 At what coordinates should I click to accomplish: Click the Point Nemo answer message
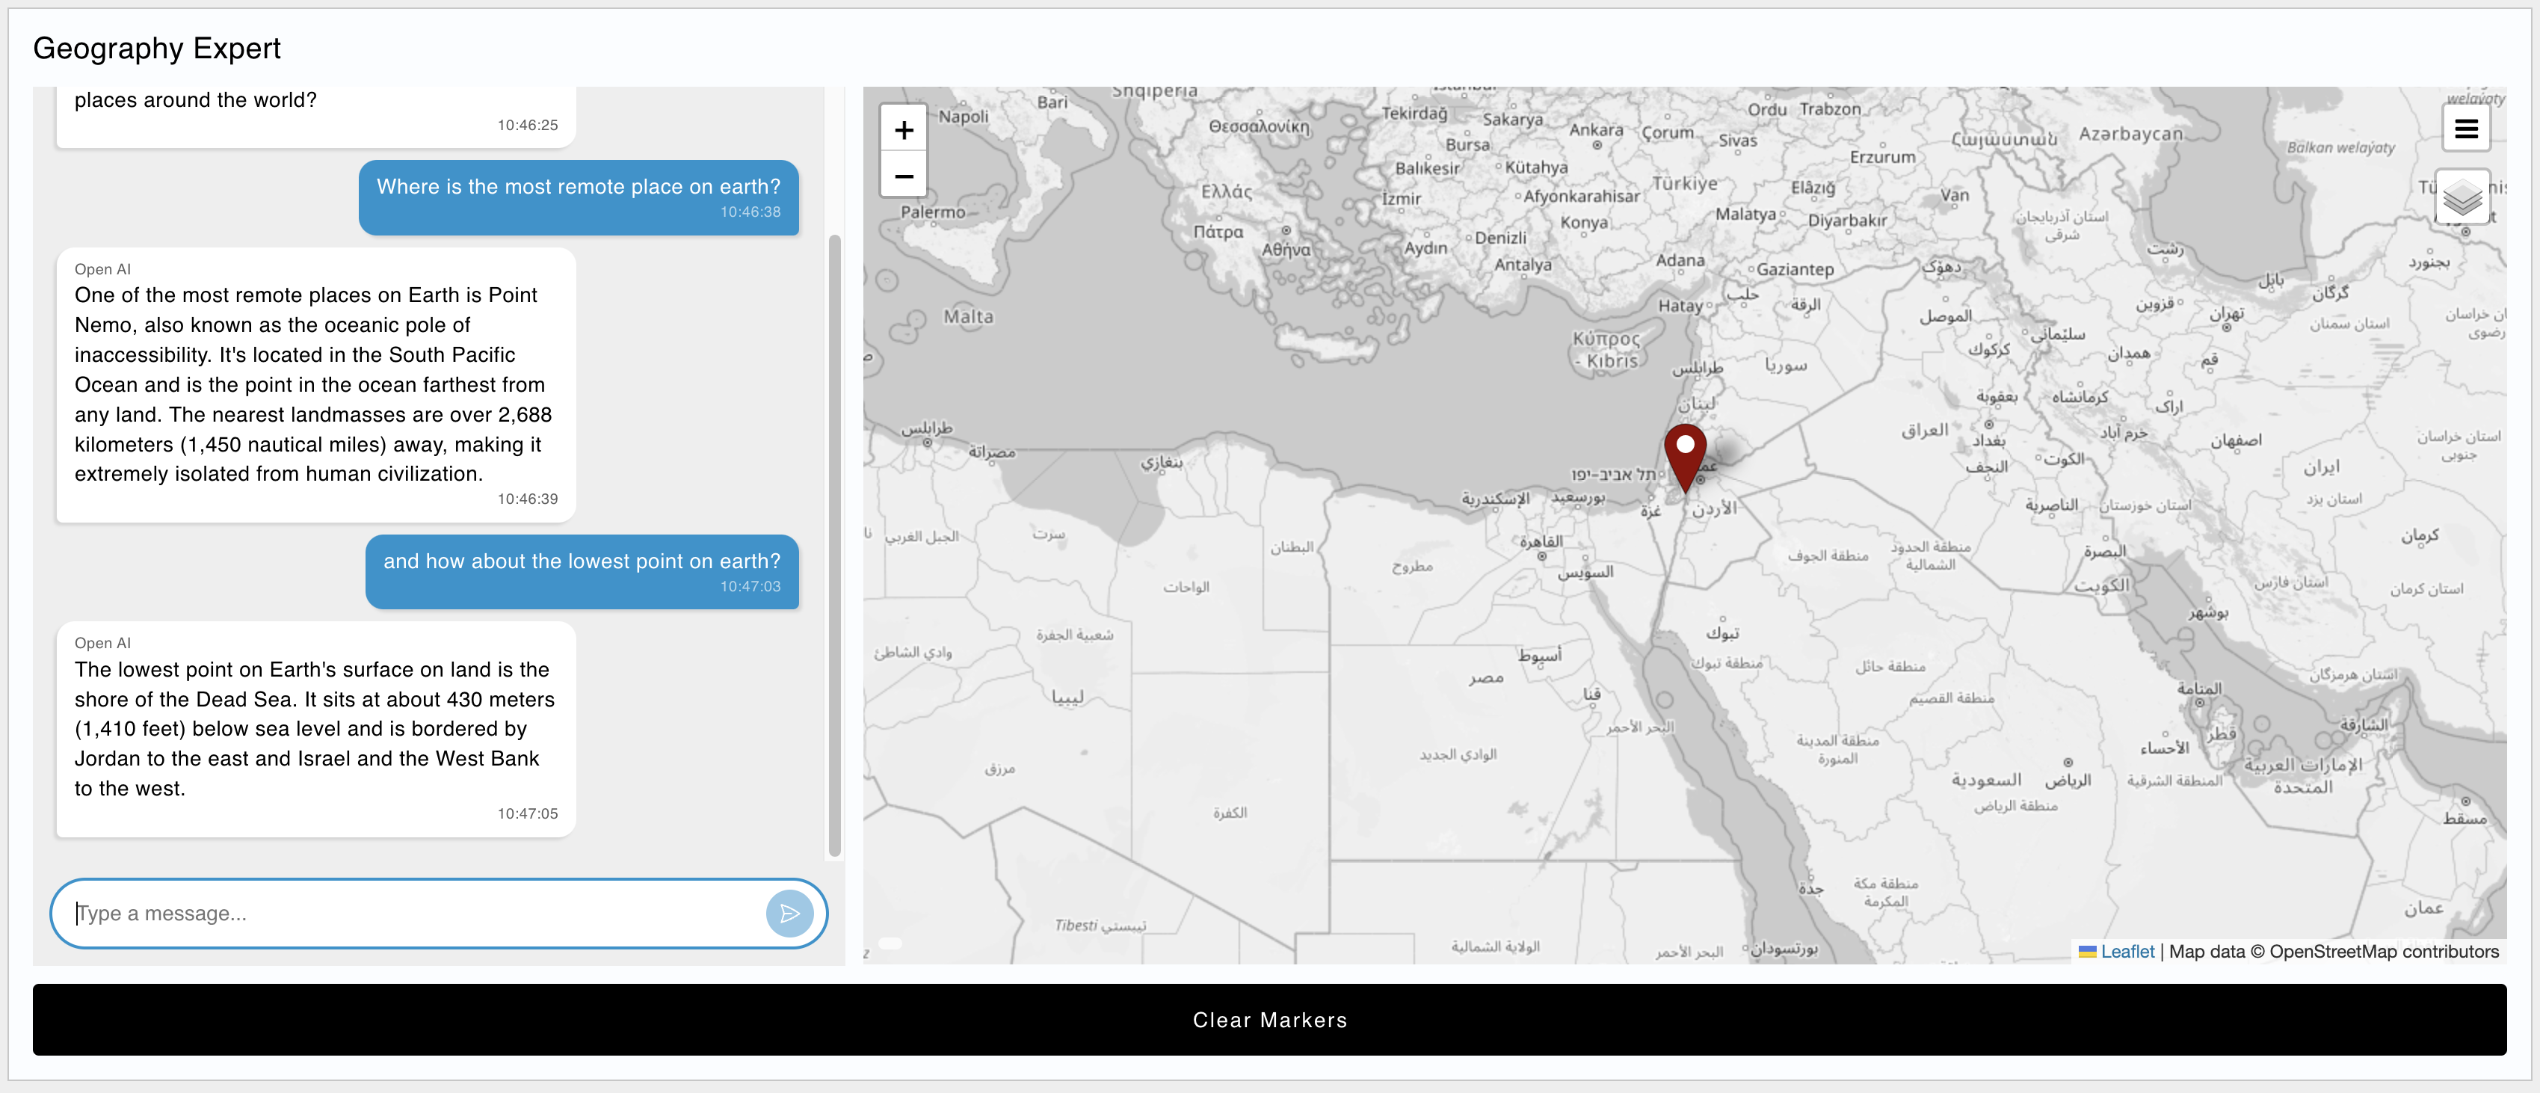[315, 385]
